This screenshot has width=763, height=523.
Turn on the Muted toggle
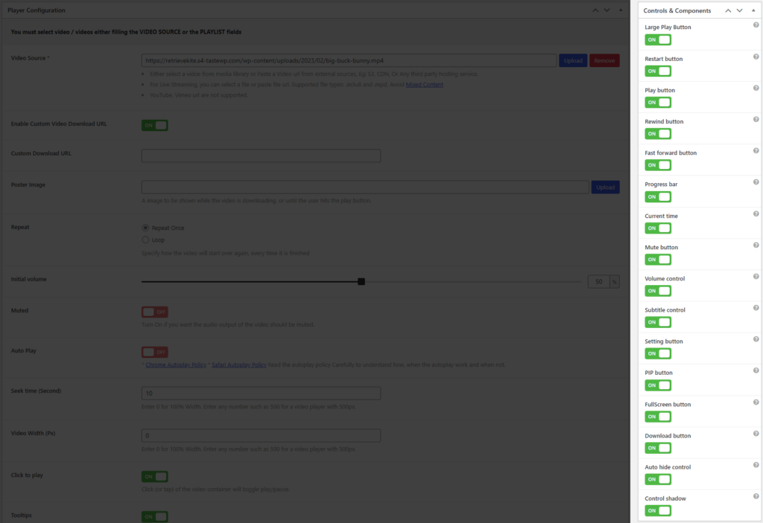pyautogui.click(x=154, y=313)
